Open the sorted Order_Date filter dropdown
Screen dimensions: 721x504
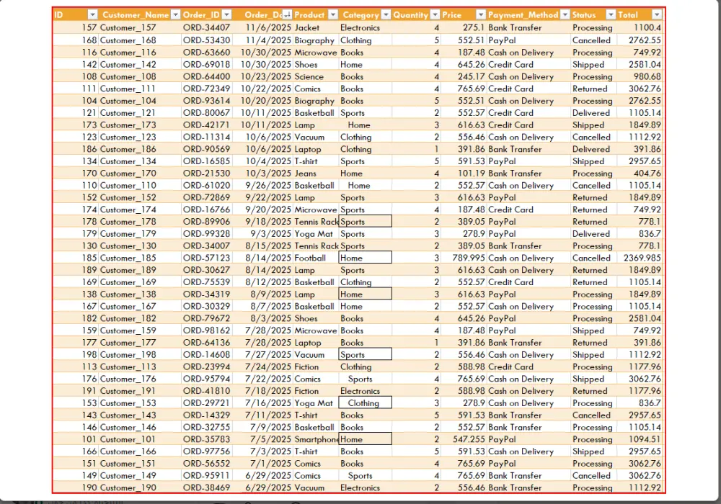pos(288,14)
